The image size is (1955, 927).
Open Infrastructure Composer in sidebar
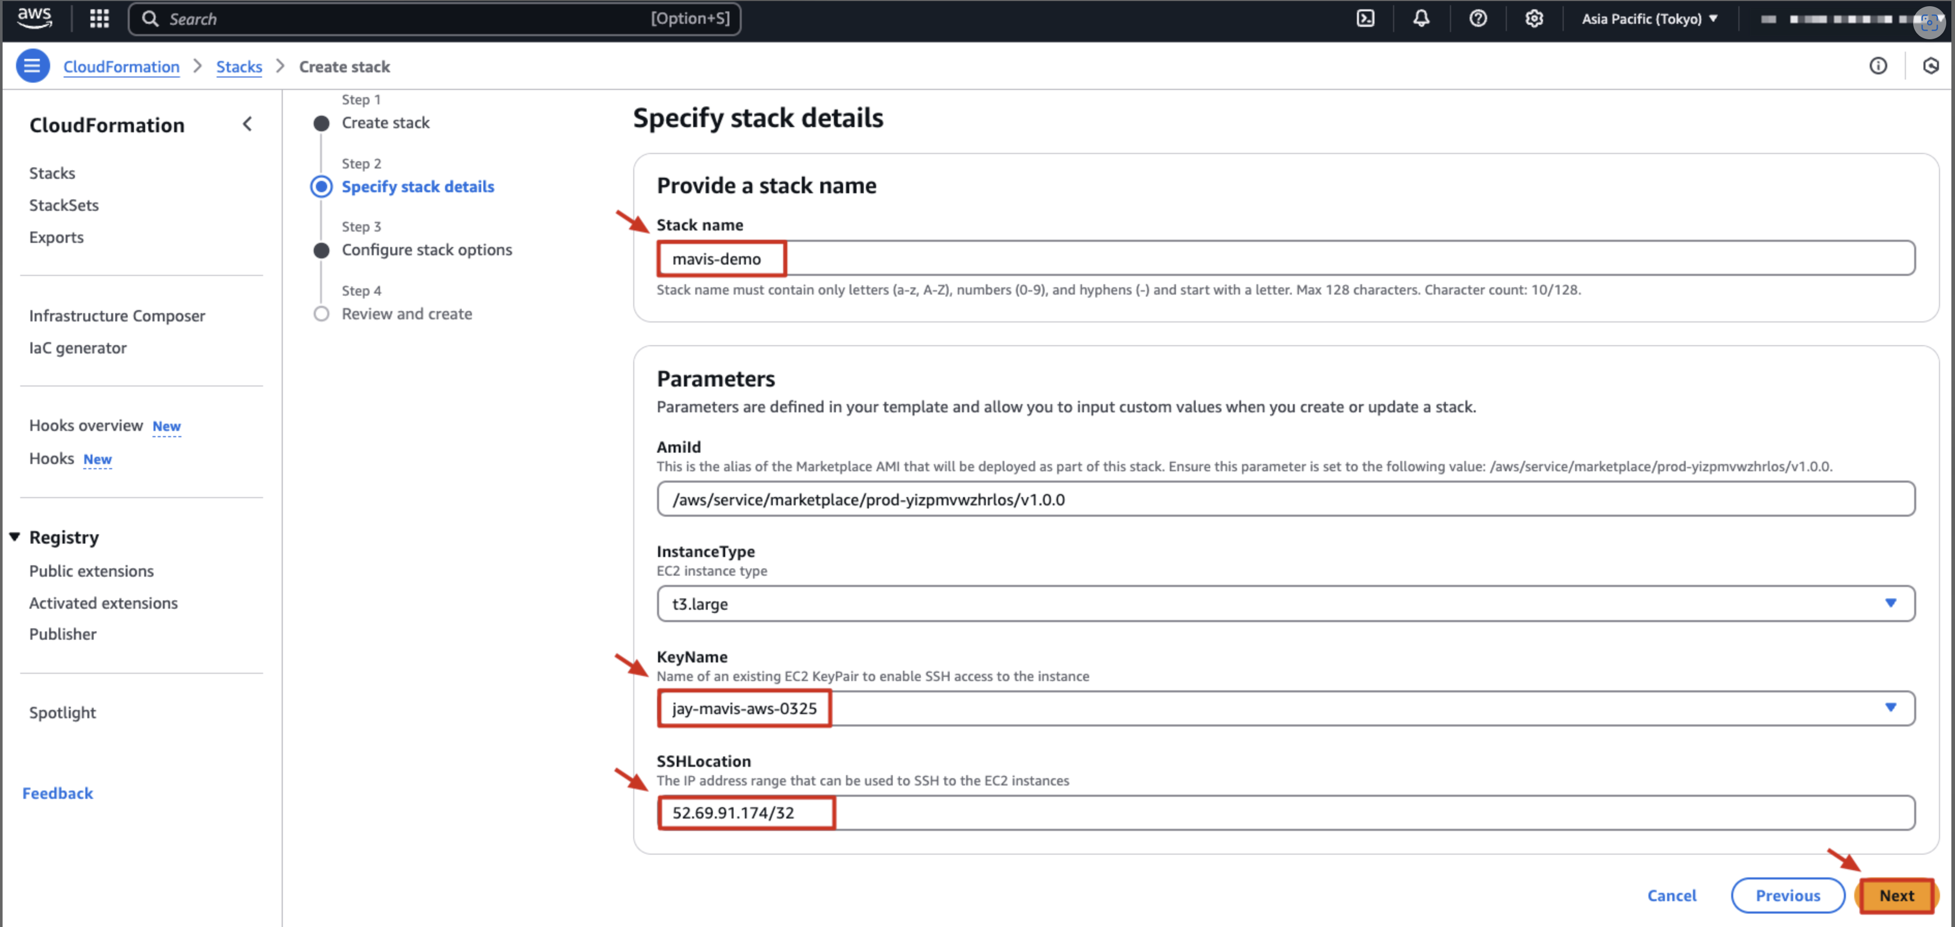point(117,316)
